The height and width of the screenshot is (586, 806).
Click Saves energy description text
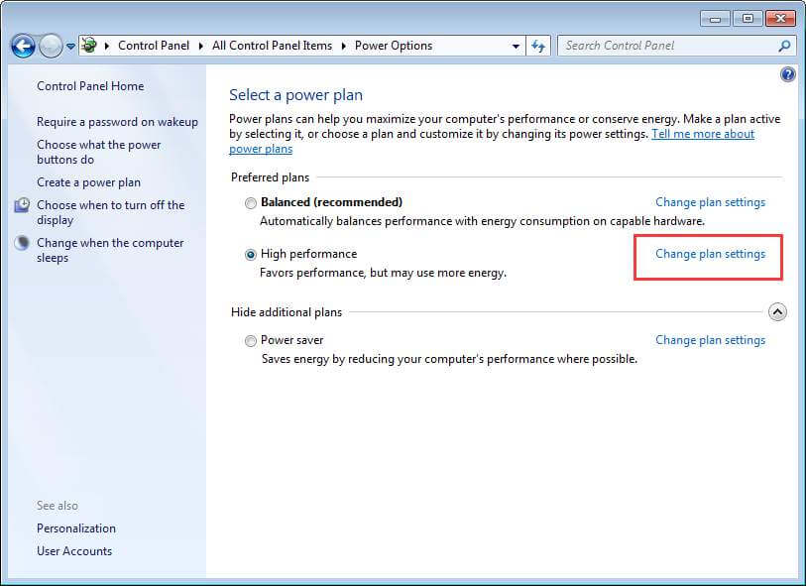click(x=449, y=359)
